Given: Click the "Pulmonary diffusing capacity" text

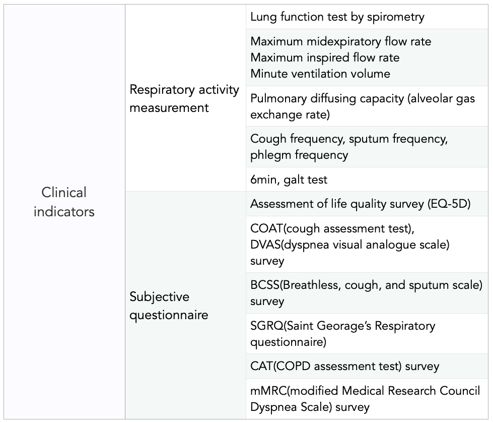Looking at the screenshot, I should pyautogui.click(x=326, y=98).
